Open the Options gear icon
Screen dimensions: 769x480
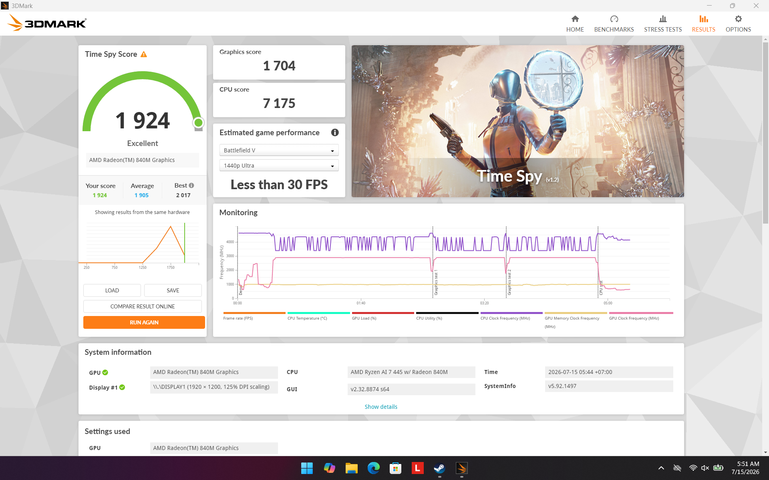tap(738, 19)
